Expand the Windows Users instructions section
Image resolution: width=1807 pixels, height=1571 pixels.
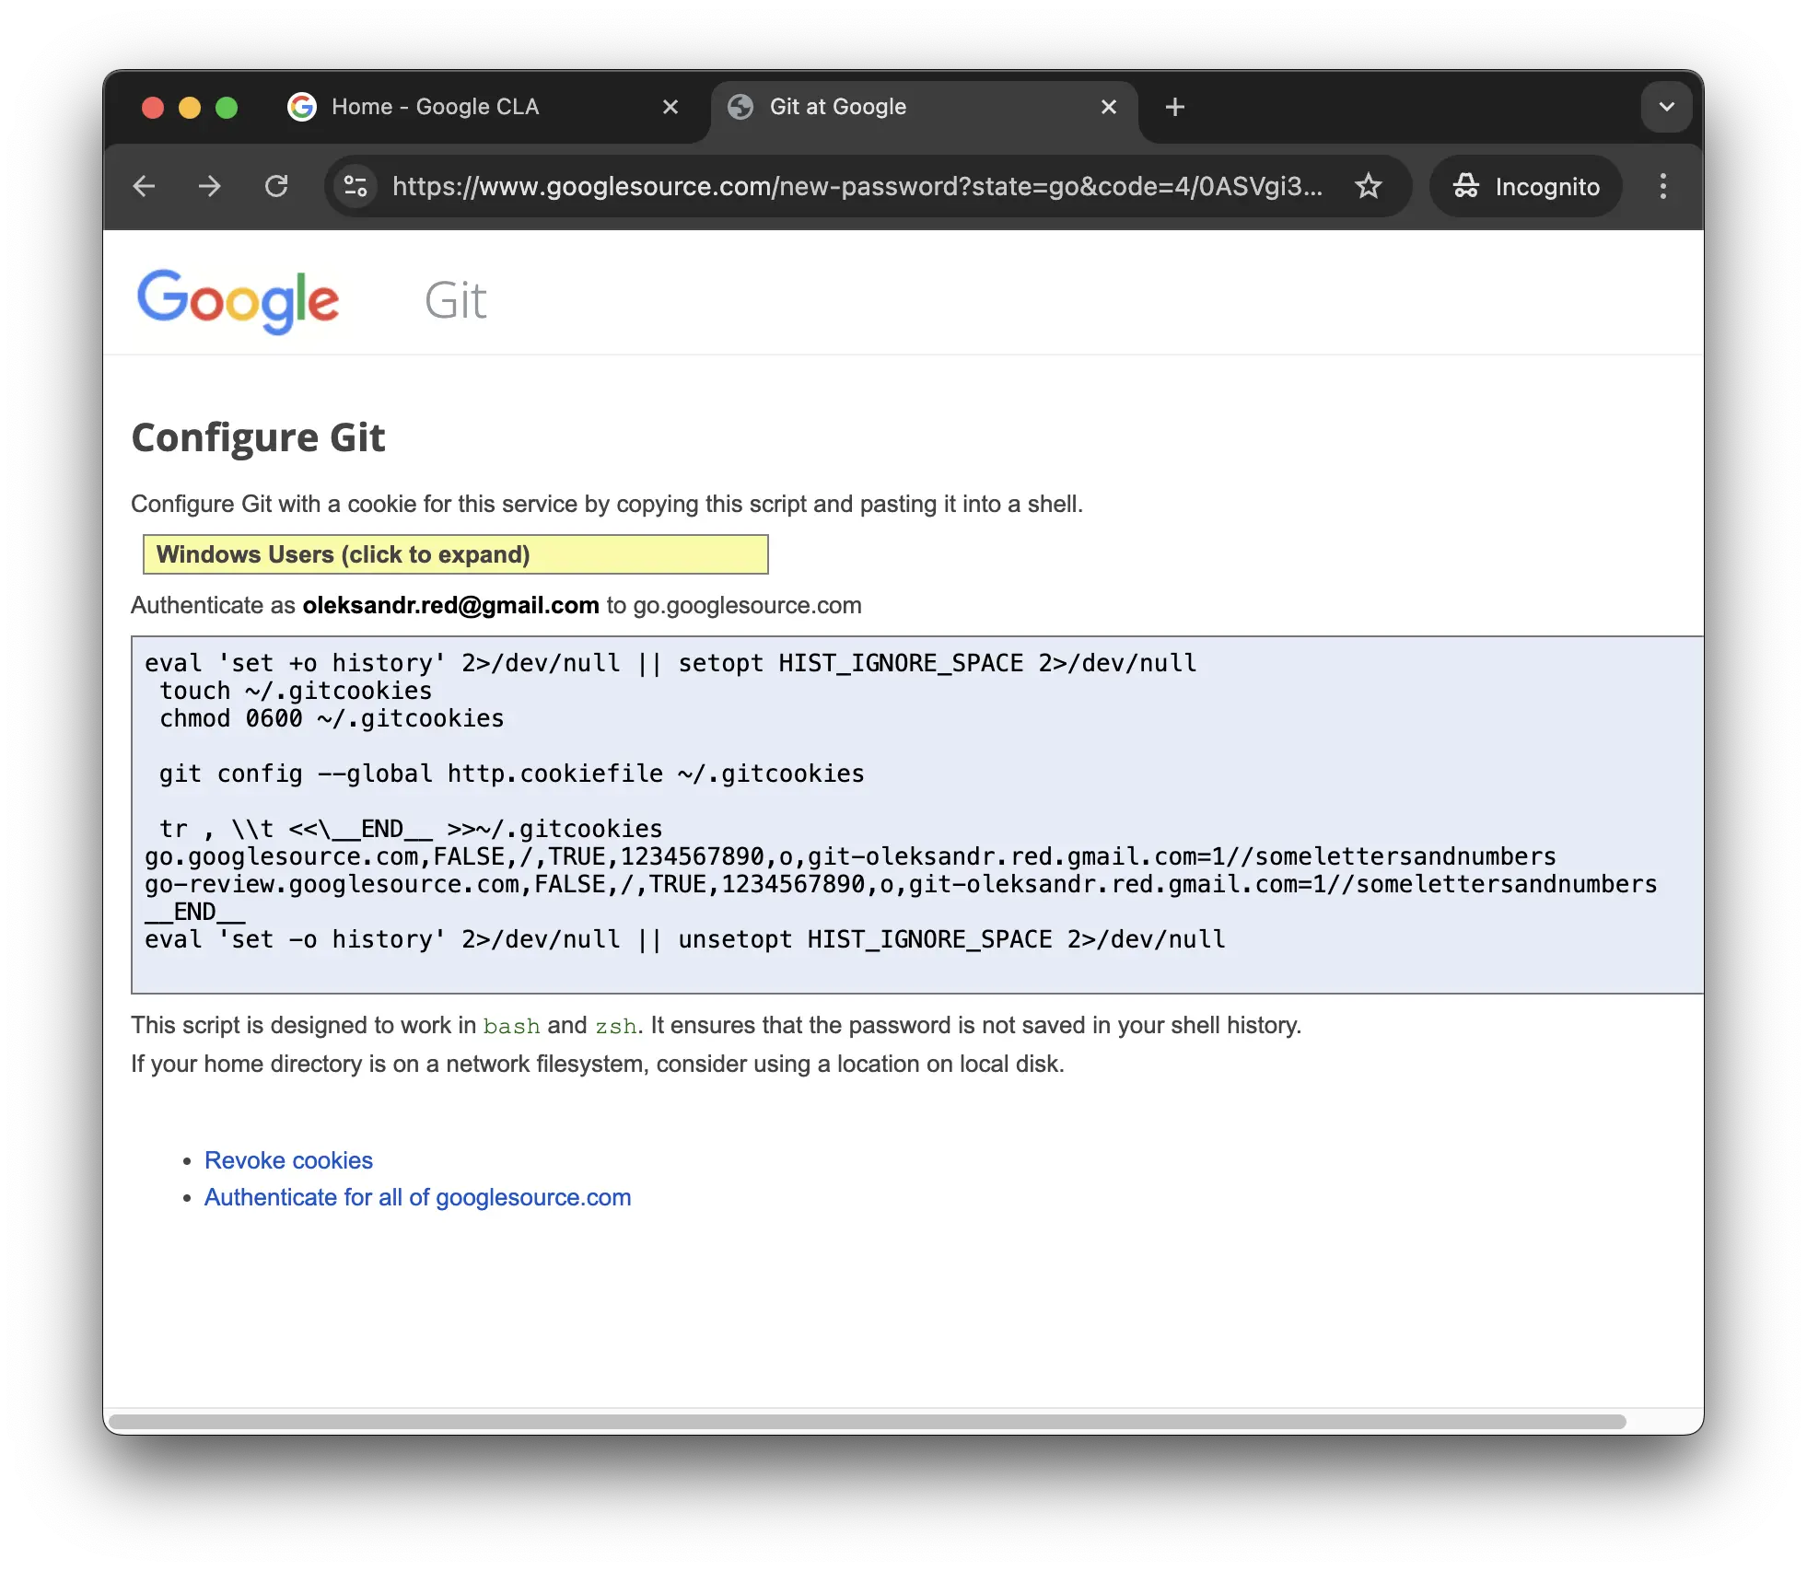tap(454, 553)
